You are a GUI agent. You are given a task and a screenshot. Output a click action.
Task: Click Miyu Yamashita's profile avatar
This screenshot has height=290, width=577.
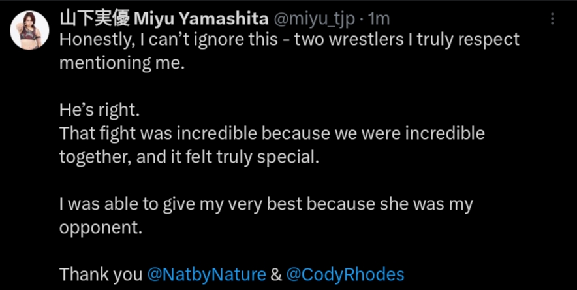(29, 30)
